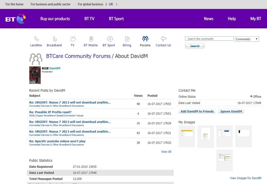Click the Search the community input field
Image resolution: width=267 pixels, height=184 pixels.
(209, 39)
